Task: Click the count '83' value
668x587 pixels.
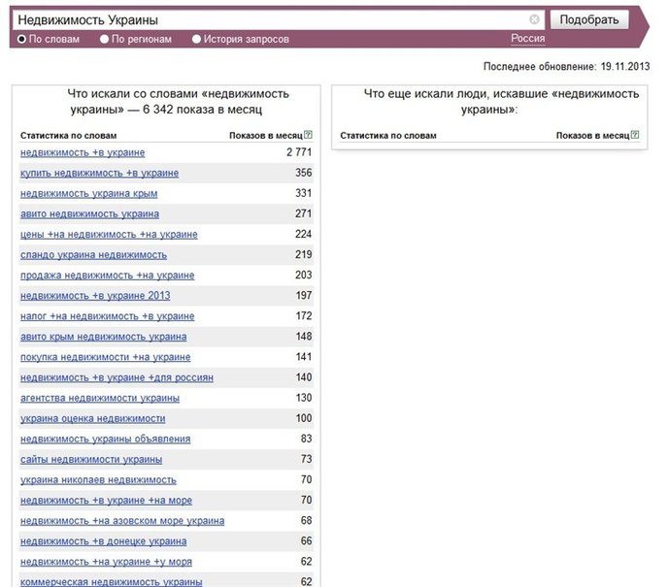Action: 306,439
